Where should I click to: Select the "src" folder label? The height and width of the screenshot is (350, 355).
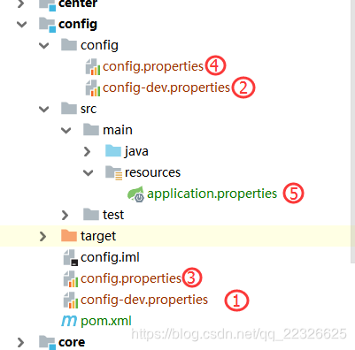point(89,110)
